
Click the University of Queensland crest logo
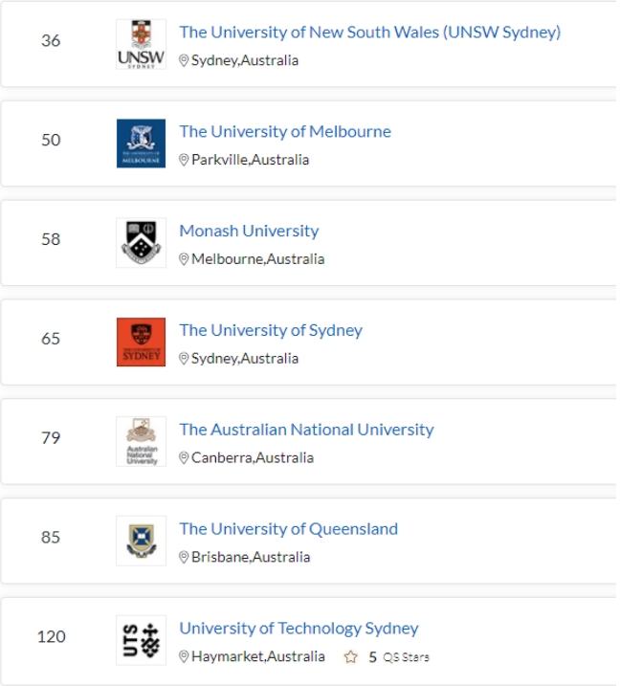141,541
